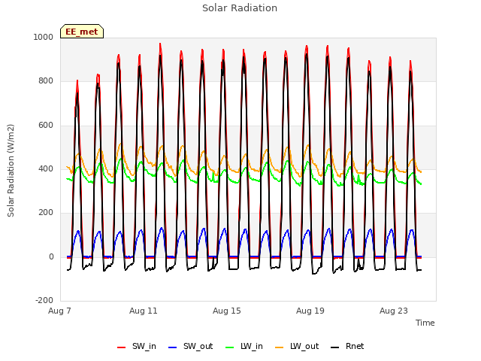
Task: Click the red SW_in legend swatch
Action: [122, 347]
